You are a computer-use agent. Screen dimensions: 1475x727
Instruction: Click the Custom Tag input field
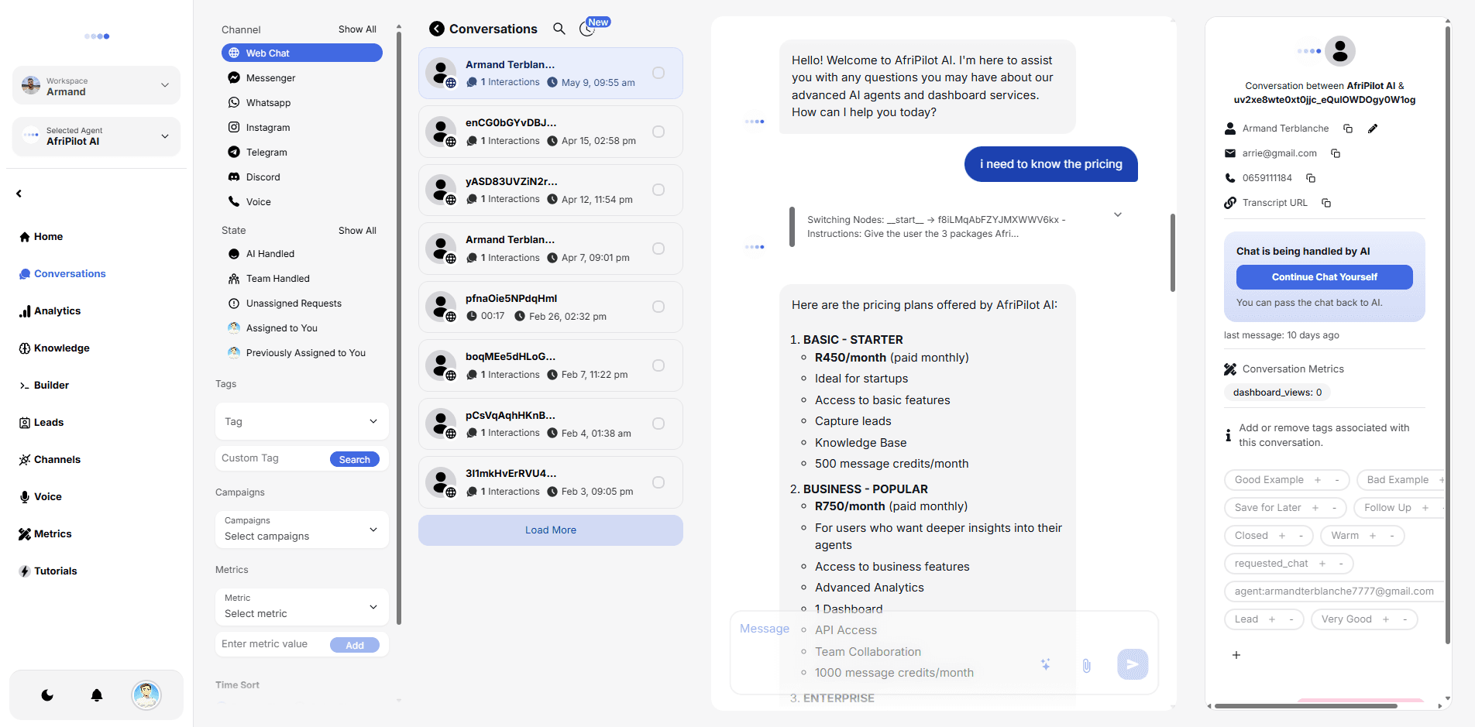tap(273, 458)
